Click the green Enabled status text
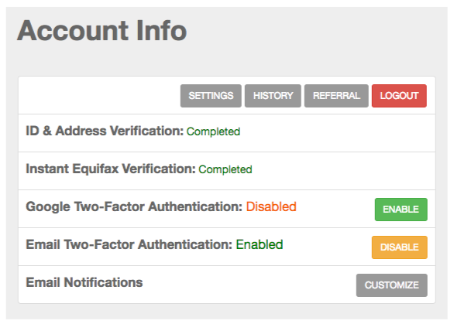Image resolution: width=454 pixels, height=324 pixels. [260, 244]
